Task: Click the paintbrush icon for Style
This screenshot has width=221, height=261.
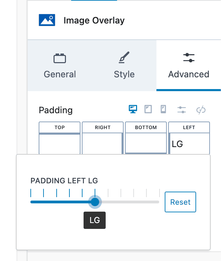Action: (x=124, y=58)
